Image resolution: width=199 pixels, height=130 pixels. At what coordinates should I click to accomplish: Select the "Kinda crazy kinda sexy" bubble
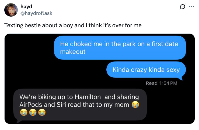pyautogui.click(x=146, y=70)
